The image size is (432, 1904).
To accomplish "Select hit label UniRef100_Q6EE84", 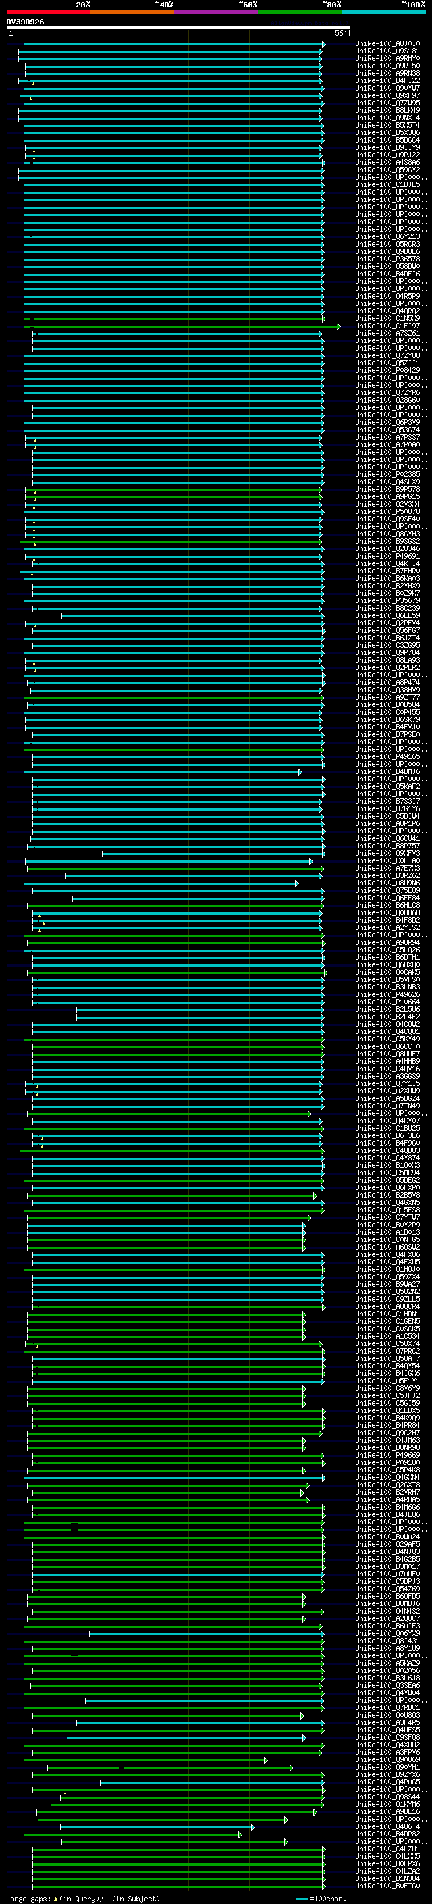I will (x=387, y=898).
